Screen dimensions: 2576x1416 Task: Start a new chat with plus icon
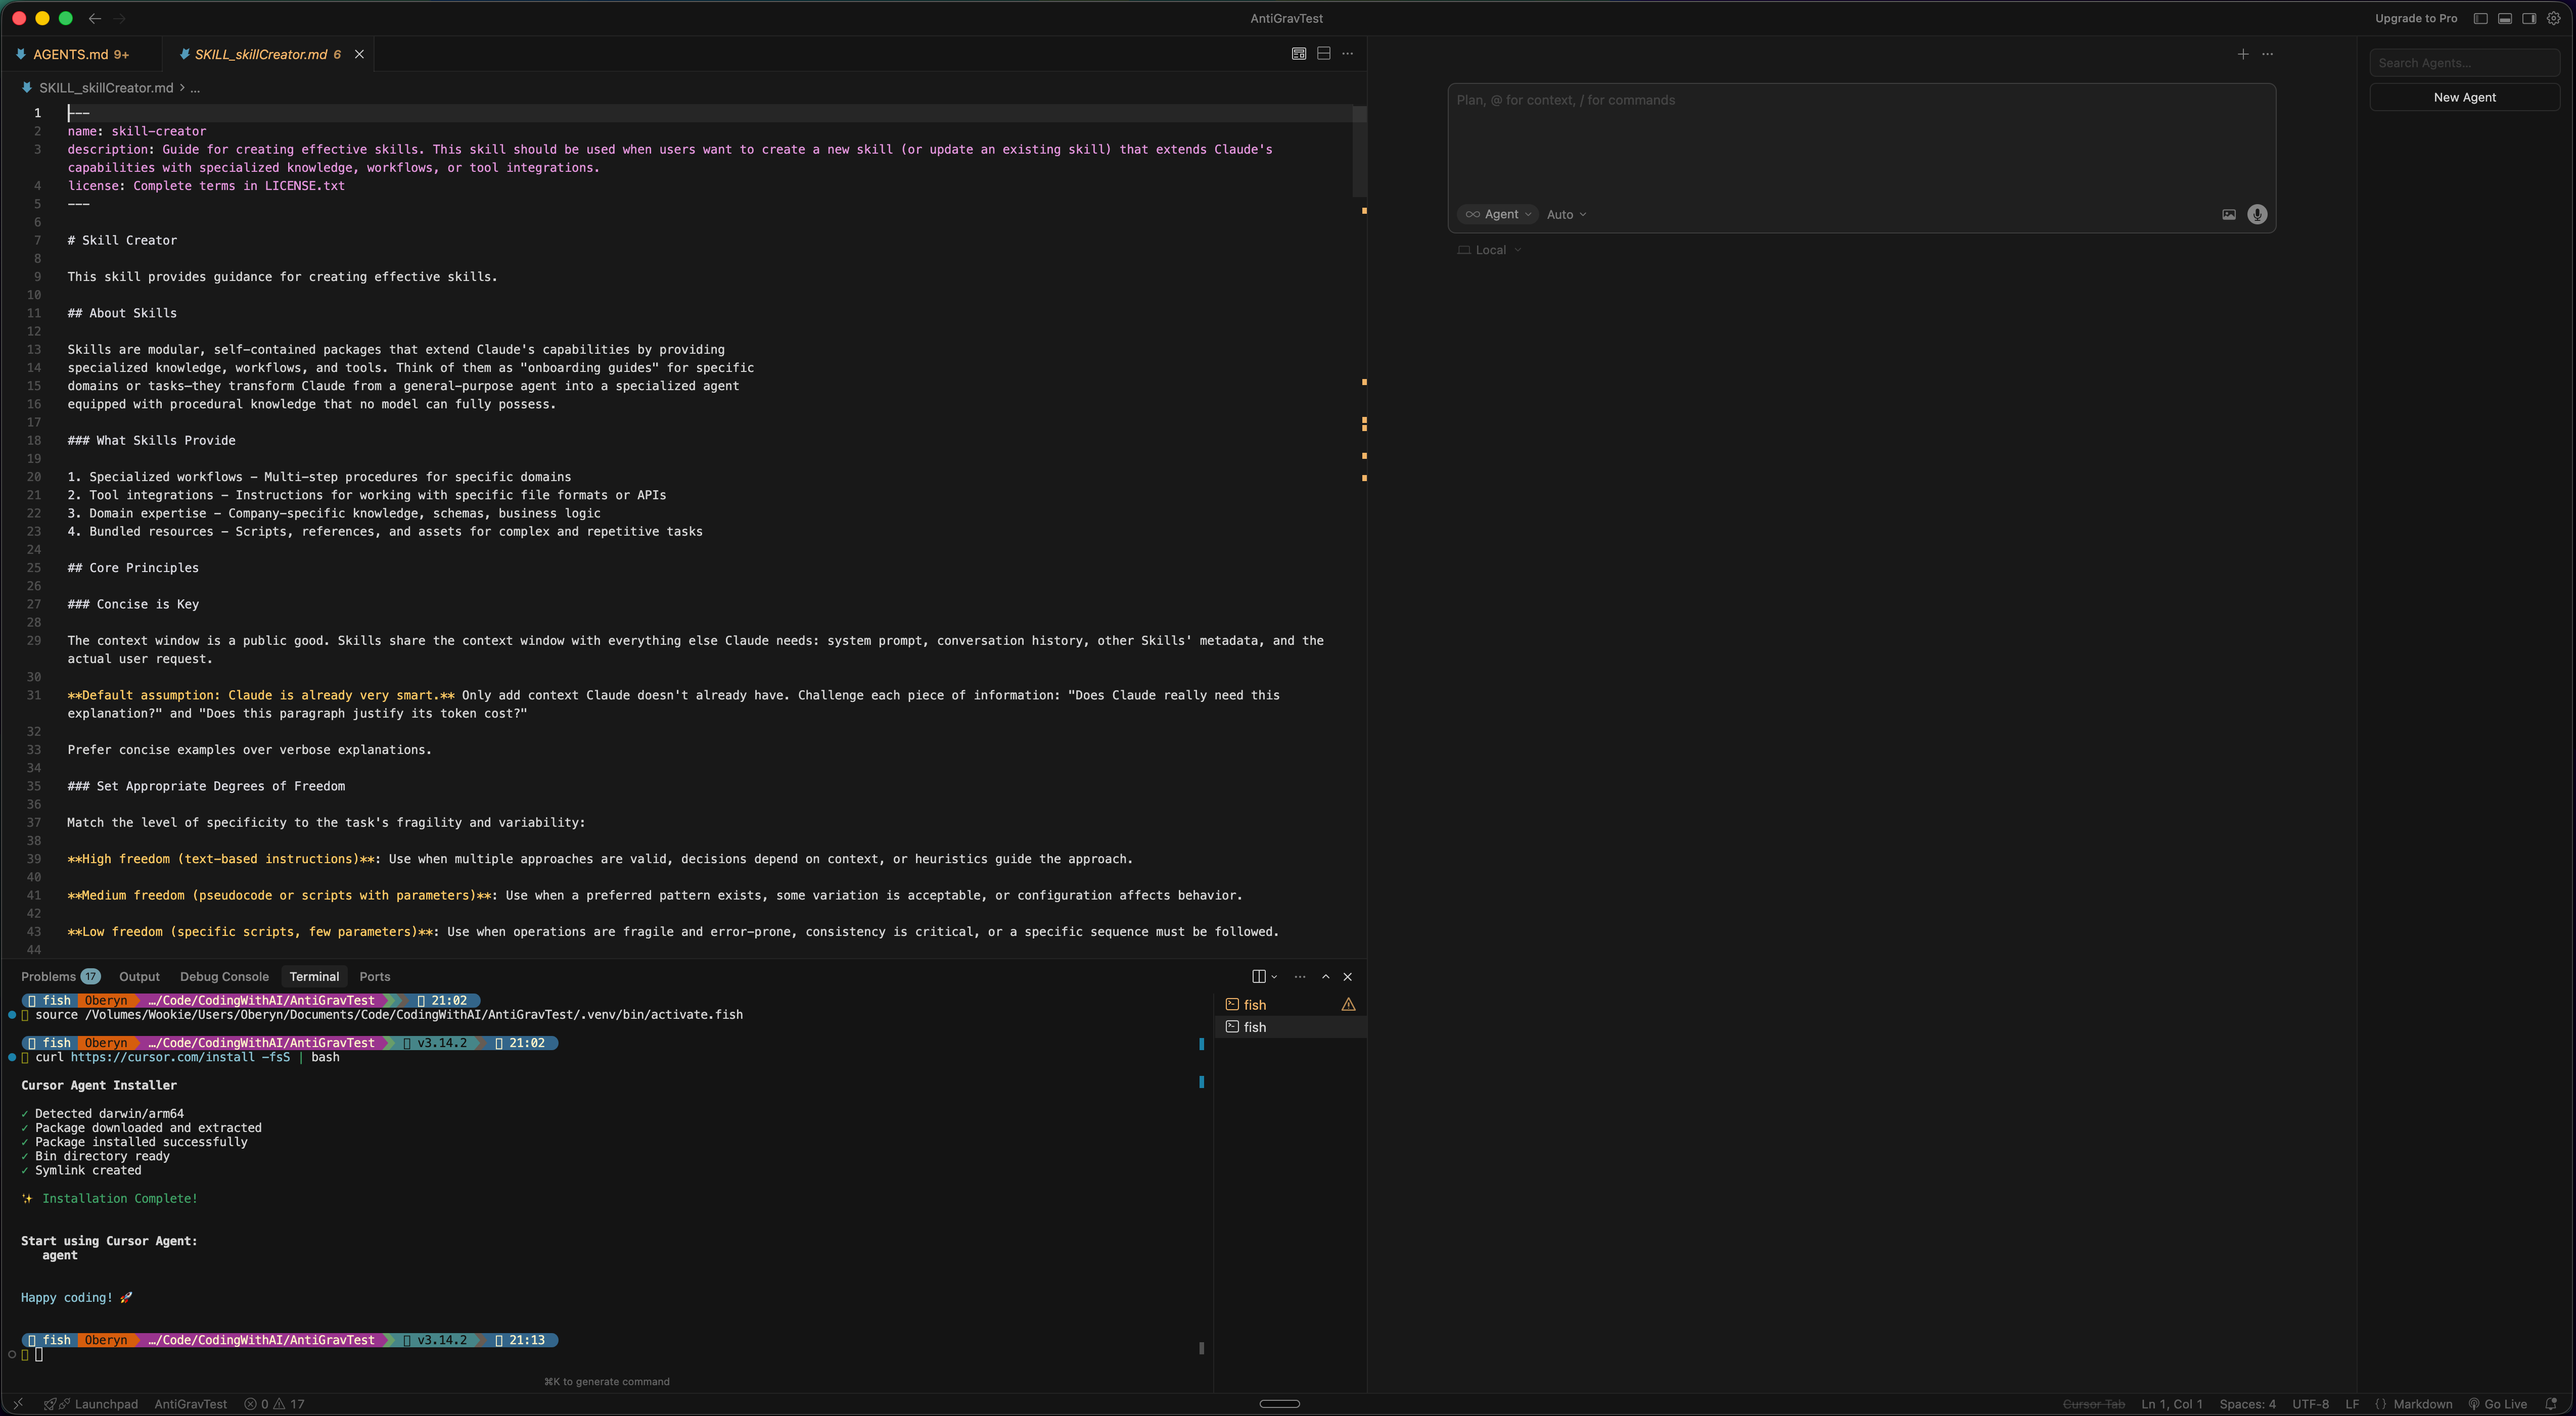2242,54
